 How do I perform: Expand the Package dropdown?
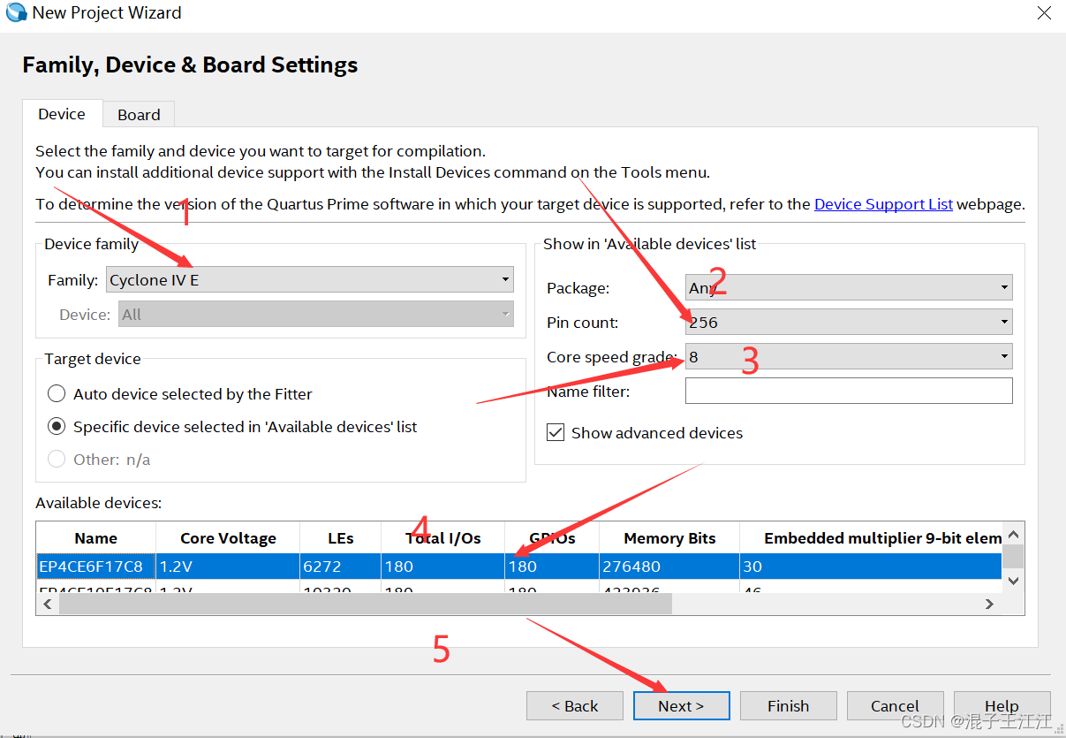tap(849, 287)
